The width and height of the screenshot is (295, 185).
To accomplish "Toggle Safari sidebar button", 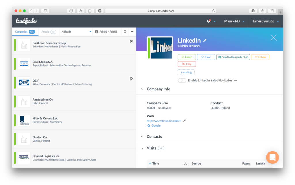I will tap(45, 11).
